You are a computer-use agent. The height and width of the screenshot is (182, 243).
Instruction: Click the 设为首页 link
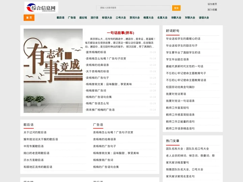tap(212, 4)
